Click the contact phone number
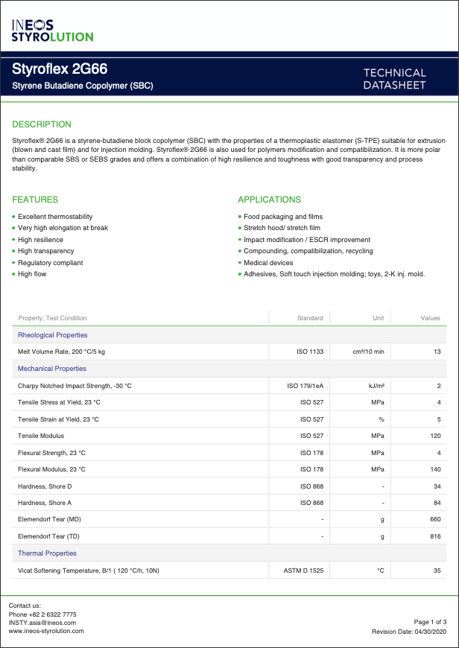 [42, 614]
